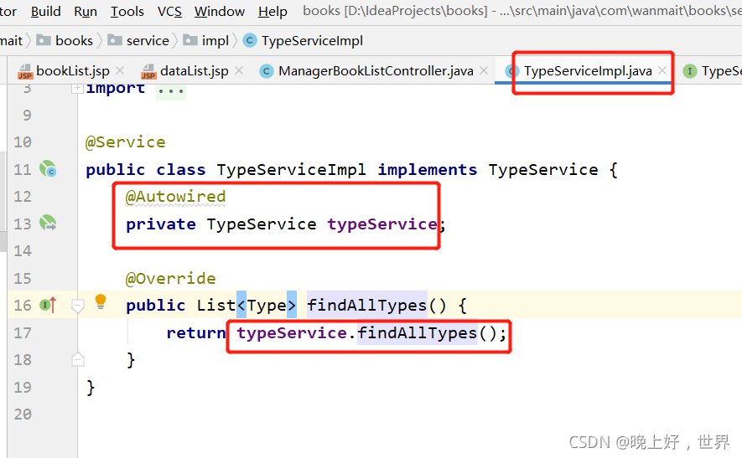The image size is (742, 458).
Task: Click the class icon beside TypeServiceImpl breadcrumb
Action: point(250,41)
